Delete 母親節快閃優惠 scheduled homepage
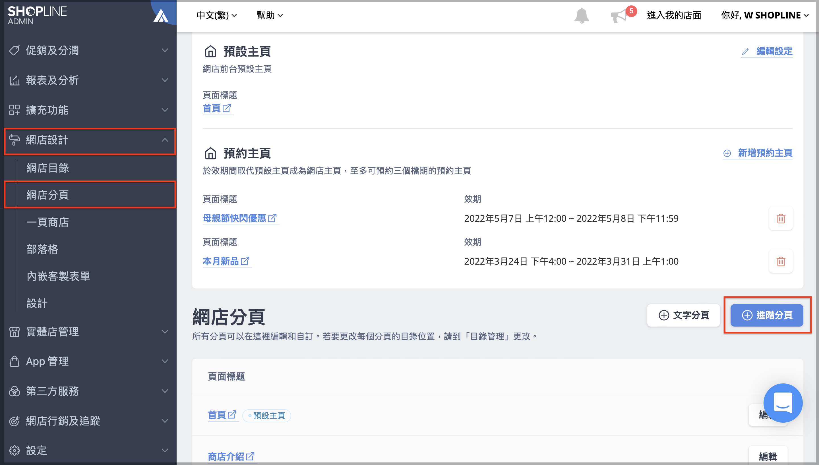This screenshot has height=465, width=819. [x=781, y=219]
